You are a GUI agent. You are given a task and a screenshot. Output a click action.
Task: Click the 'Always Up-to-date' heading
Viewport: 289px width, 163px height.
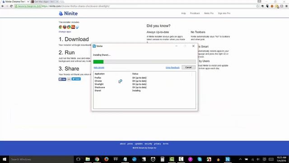(158, 32)
